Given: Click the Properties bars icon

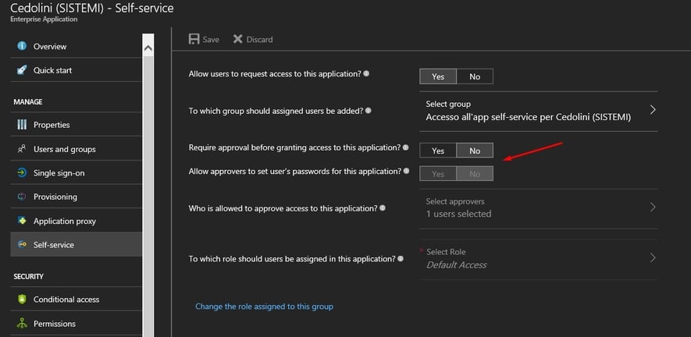Looking at the screenshot, I should pos(21,125).
